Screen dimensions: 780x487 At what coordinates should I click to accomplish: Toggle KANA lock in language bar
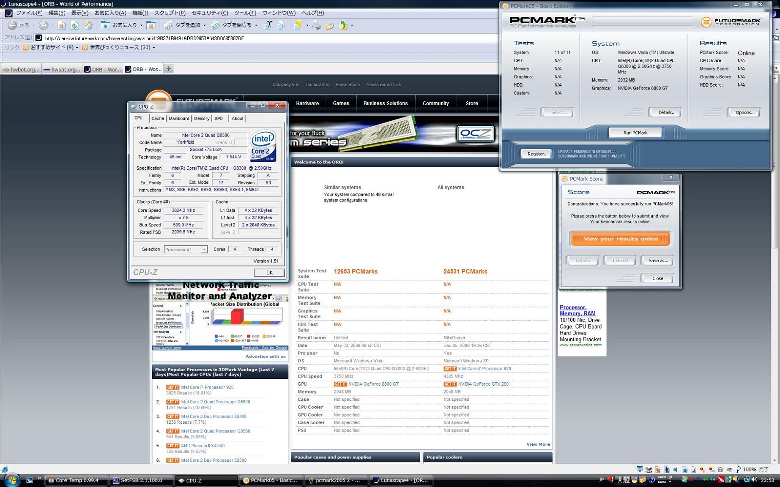click(662, 482)
